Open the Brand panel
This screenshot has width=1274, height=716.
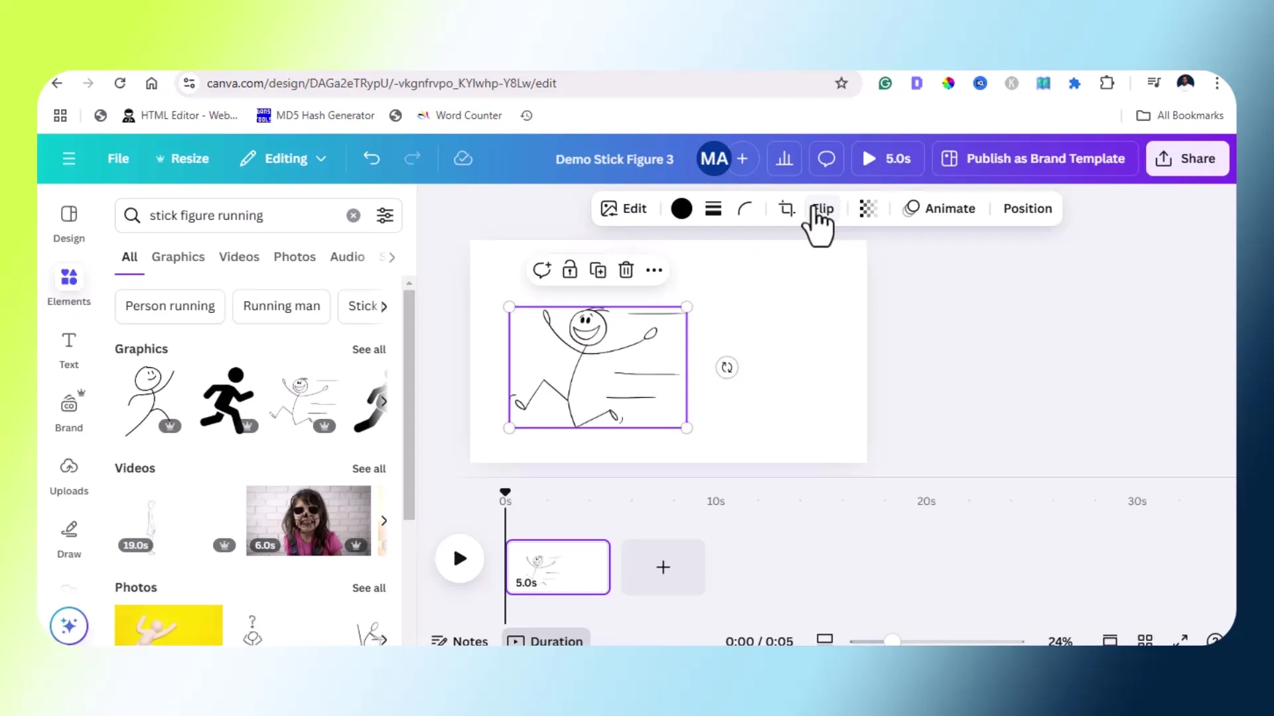[69, 412]
